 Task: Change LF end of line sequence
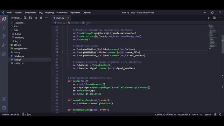(201, 114)
